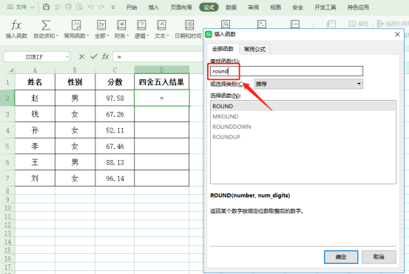409x274 pixels.
Task: Switch to the 视图 ribbon tab
Action: click(x=275, y=7)
